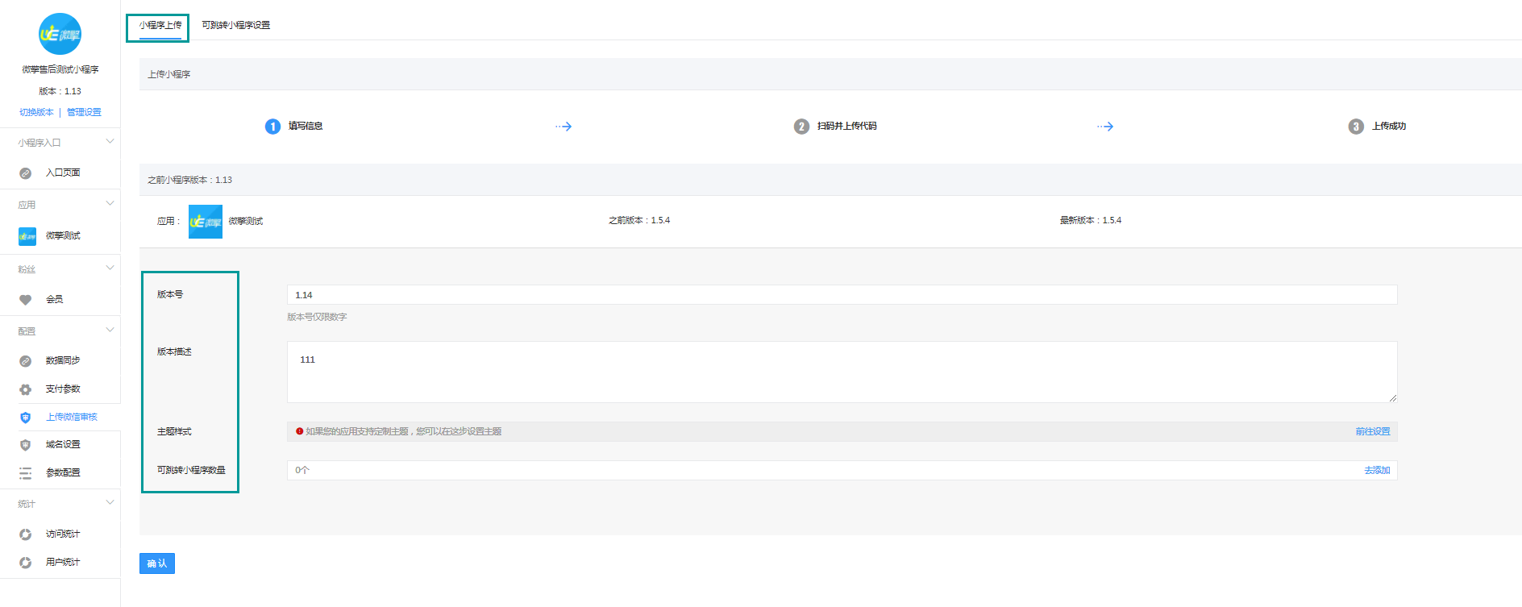1522x607 pixels.
Task: Click the 之前版本：1.5.4 text
Action: point(639,221)
